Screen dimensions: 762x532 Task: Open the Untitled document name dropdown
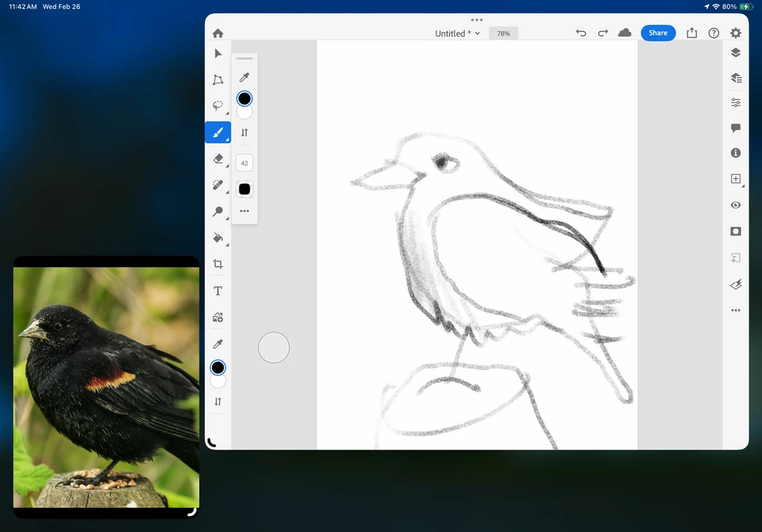(457, 34)
